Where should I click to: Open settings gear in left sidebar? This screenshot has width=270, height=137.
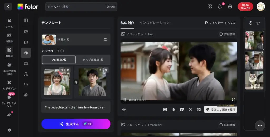point(9,130)
